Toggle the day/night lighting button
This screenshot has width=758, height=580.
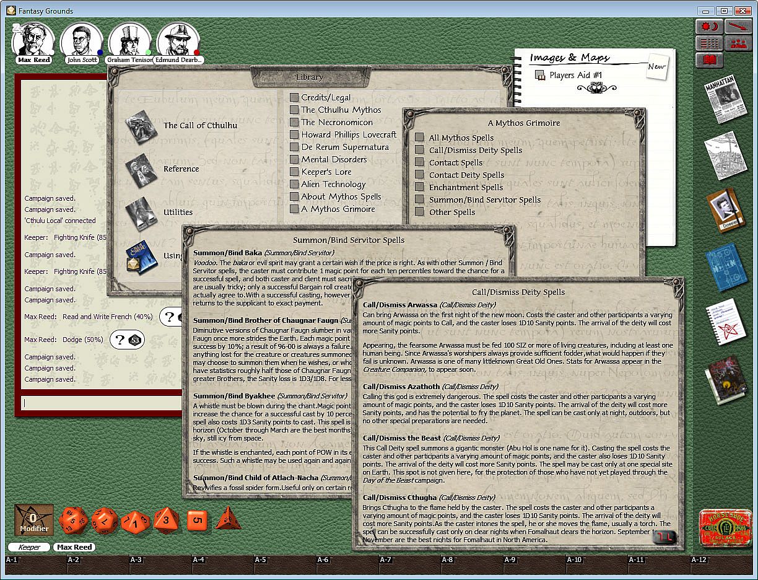coord(709,27)
